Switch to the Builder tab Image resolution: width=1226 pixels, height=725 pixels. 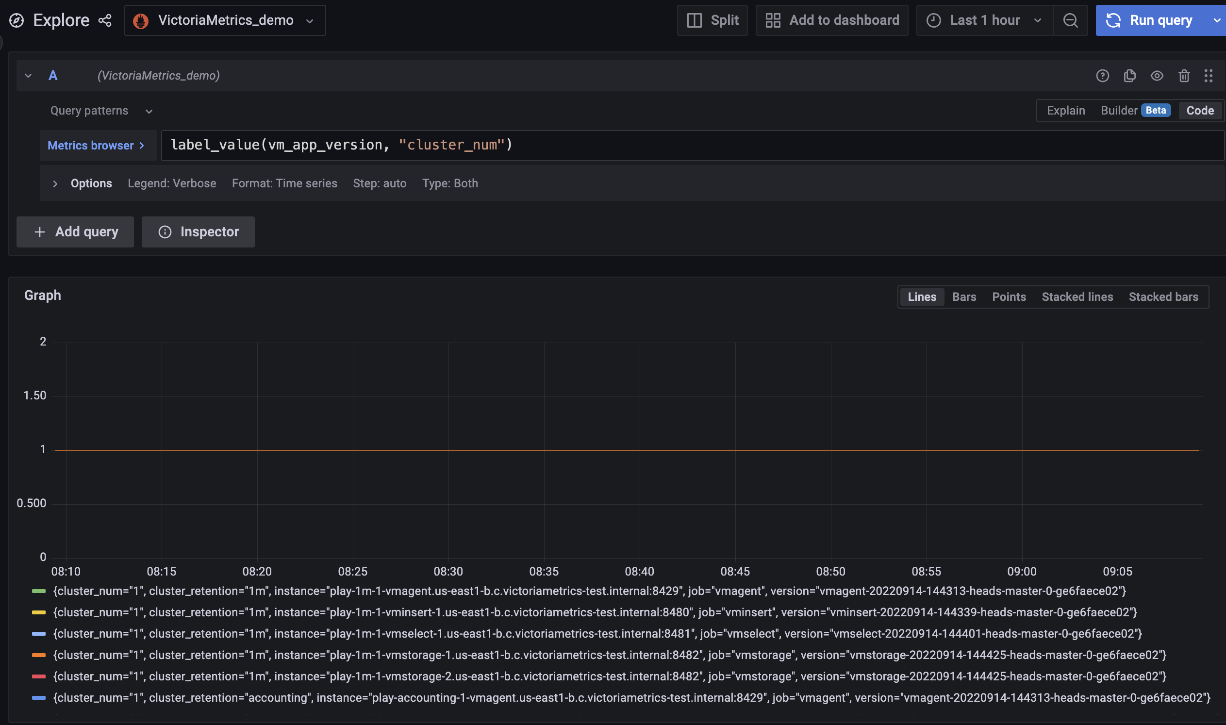(x=1120, y=111)
